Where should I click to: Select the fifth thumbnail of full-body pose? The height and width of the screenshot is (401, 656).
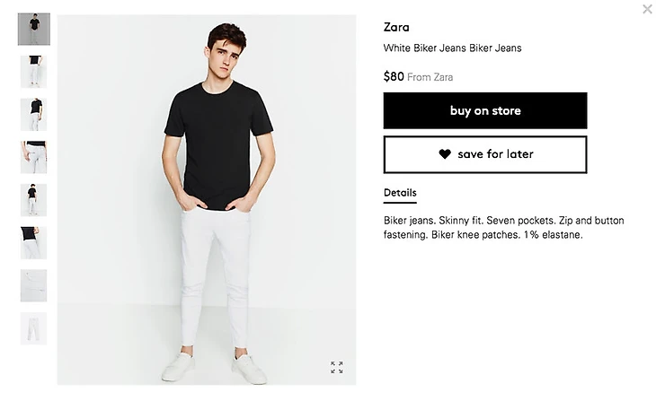pos(34,200)
